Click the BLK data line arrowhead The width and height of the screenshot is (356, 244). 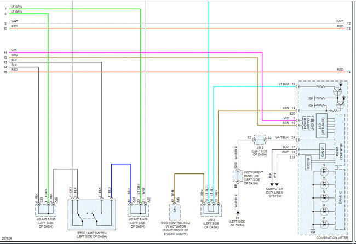click(x=272, y=185)
